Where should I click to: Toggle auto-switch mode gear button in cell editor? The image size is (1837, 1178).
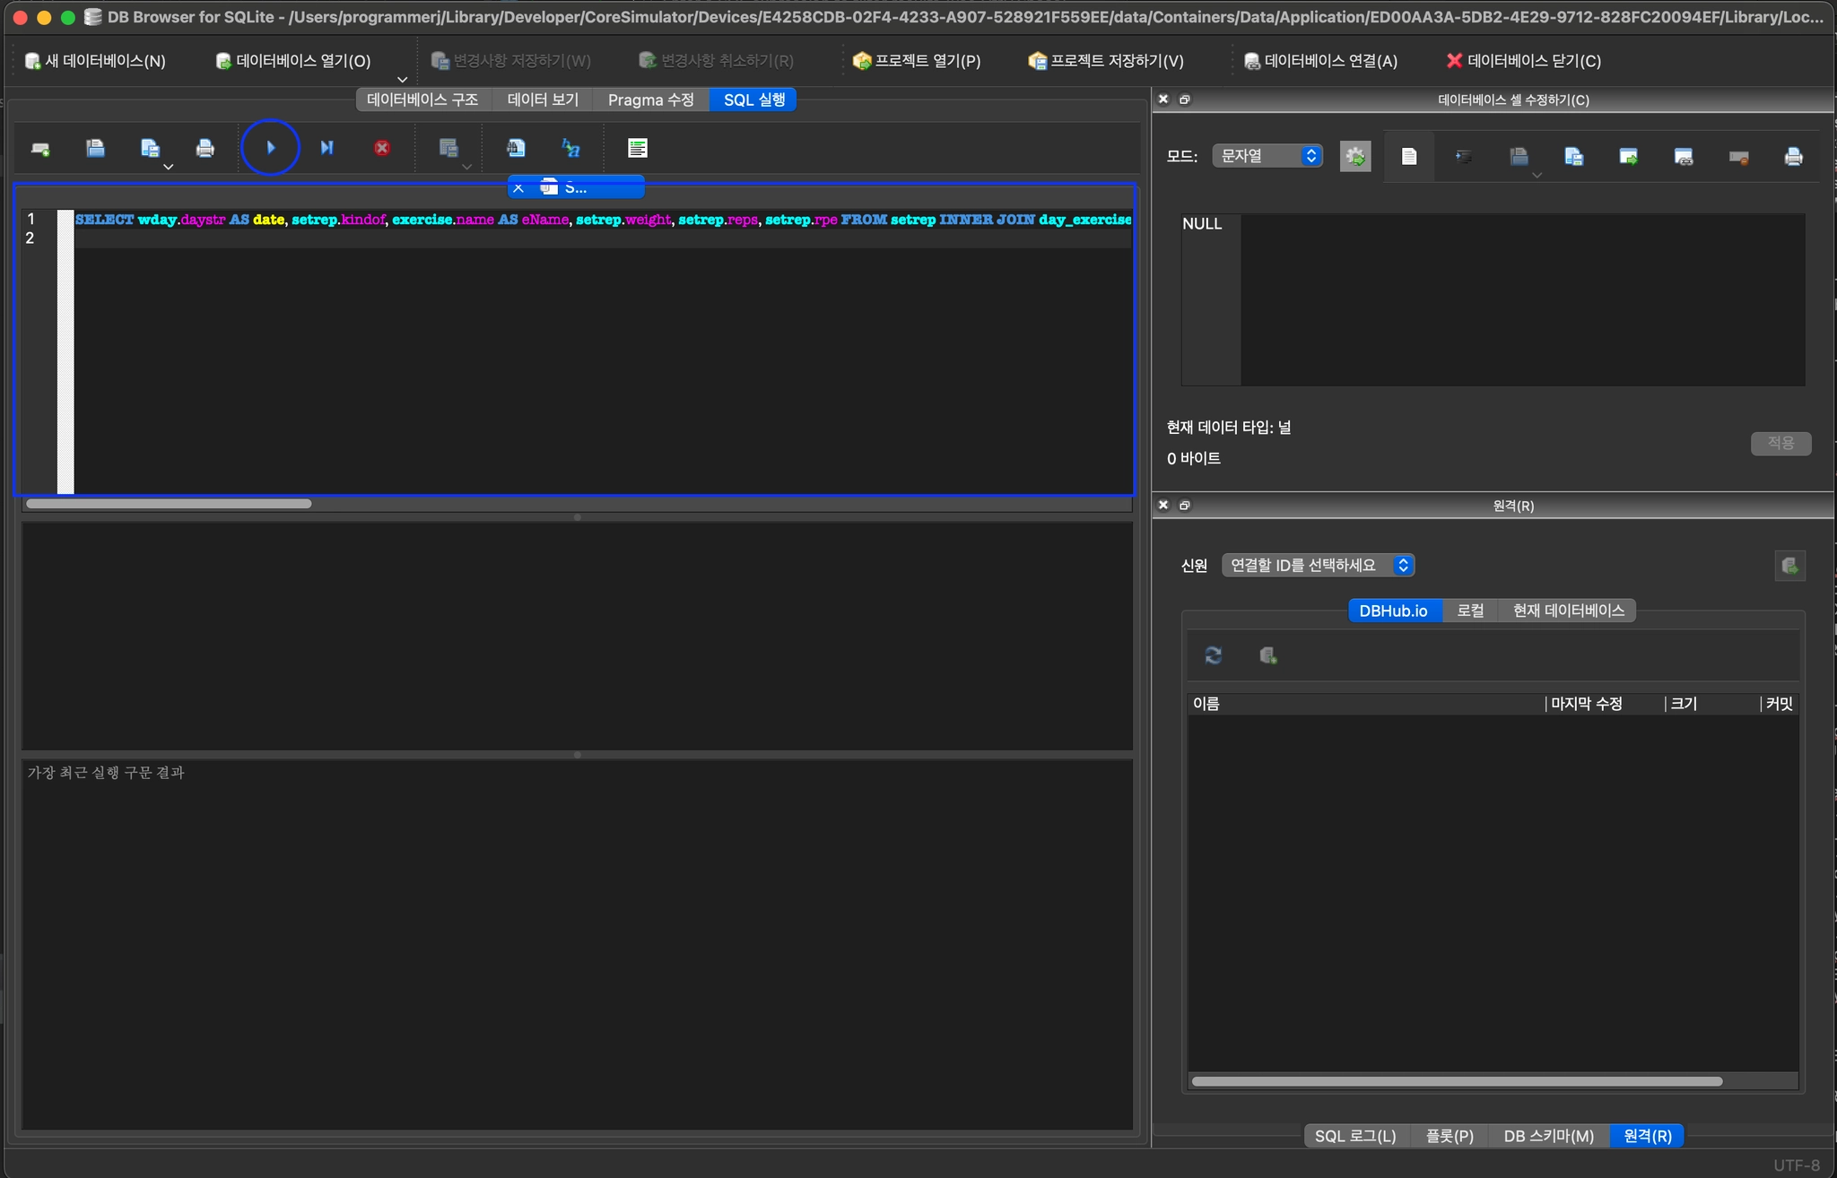click(x=1355, y=157)
